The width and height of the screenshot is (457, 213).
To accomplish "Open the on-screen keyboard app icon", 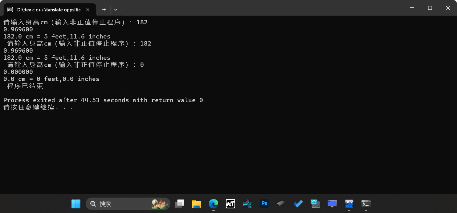I will (x=315, y=204).
